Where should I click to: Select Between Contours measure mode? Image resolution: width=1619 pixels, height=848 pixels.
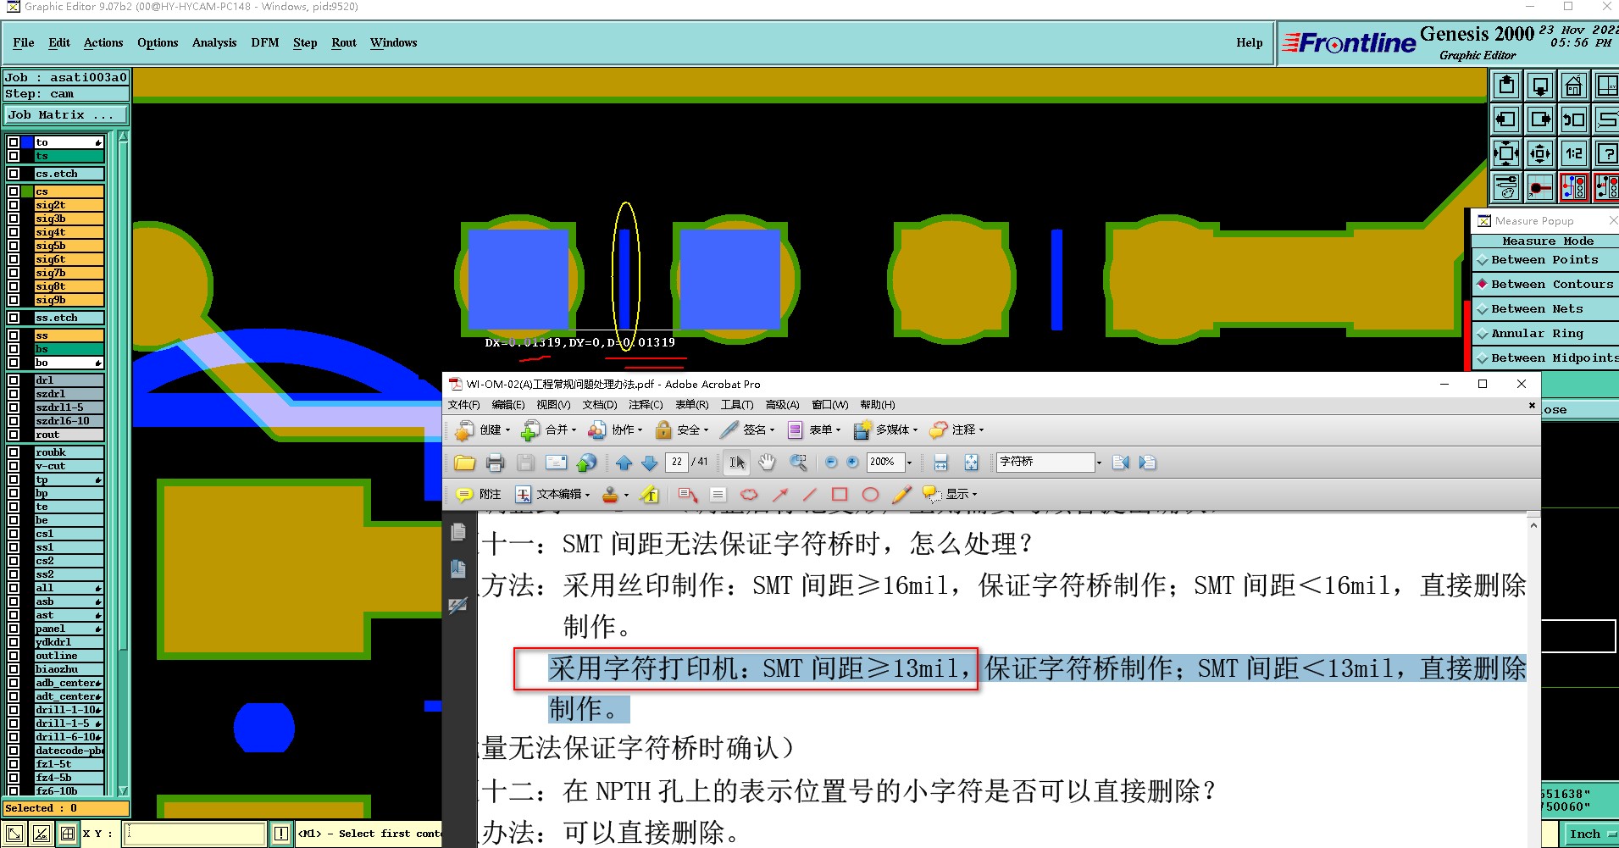[1545, 285]
